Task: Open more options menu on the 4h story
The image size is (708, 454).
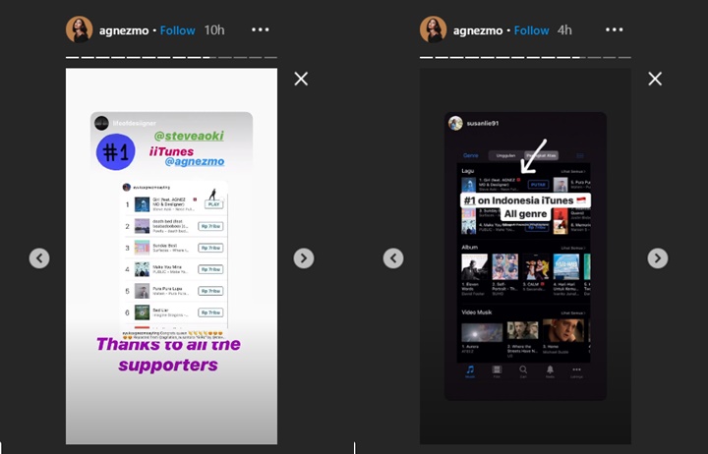Action: tap(614, 29)
